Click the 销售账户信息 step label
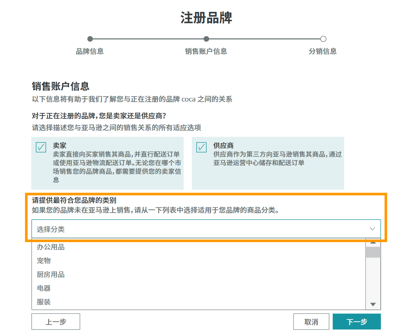The height and width of the screenshot is (335, 394). (206, 52)
